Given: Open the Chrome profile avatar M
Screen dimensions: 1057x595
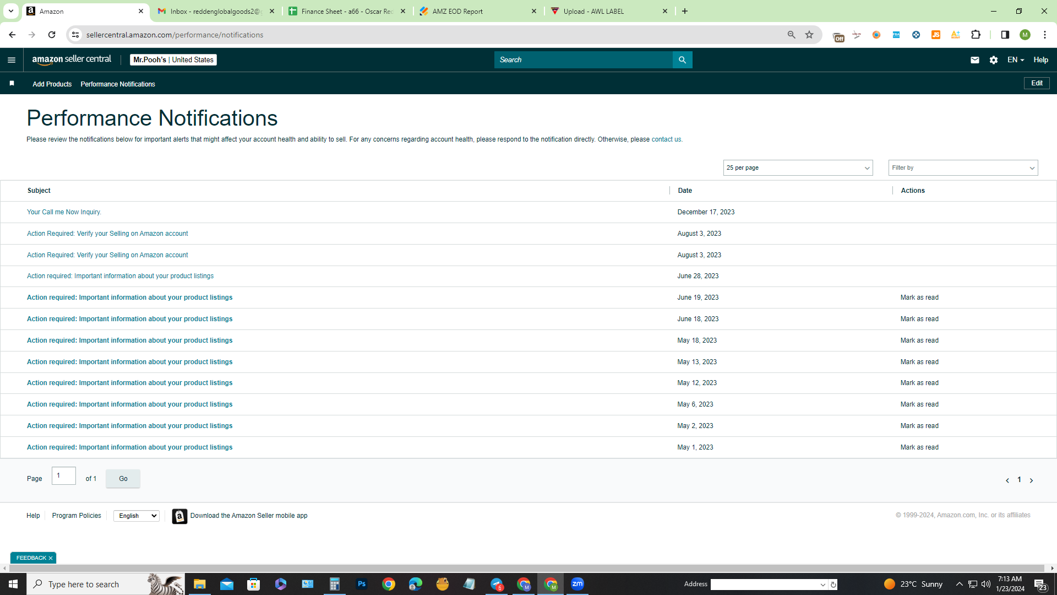Looking at the screenshot, I should coord(1025,35).
